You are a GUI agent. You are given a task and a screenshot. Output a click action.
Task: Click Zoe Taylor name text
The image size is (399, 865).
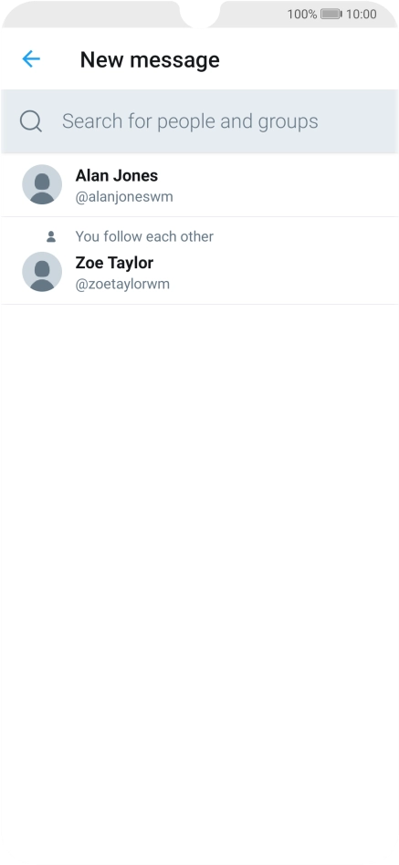click(114, 263)
